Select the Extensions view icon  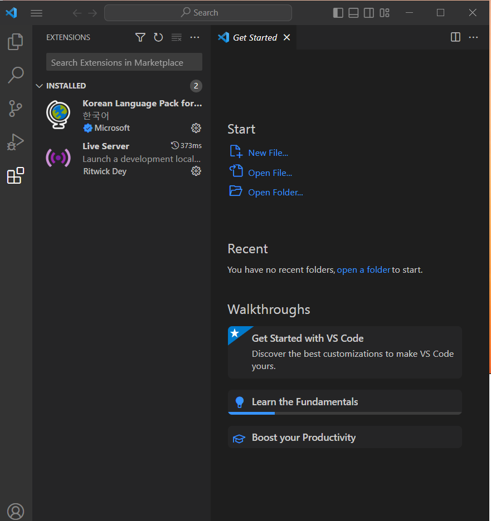[x=15, y=175]
